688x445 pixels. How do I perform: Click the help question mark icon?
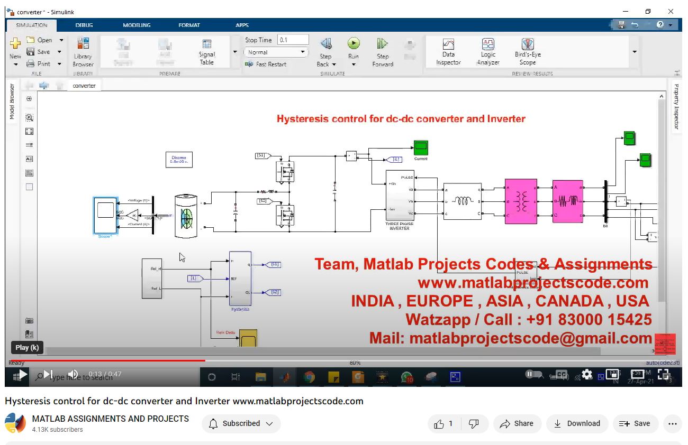tap(660, 25)
